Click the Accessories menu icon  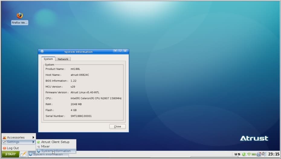pyautogui.click(x=5, y=138)
